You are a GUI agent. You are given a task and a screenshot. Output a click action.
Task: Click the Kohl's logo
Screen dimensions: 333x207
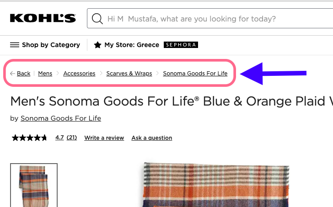pos(43,19)
